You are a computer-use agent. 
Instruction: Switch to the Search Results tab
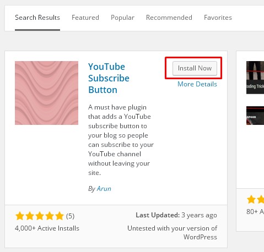pyautogui.click(x=37, y=18)
